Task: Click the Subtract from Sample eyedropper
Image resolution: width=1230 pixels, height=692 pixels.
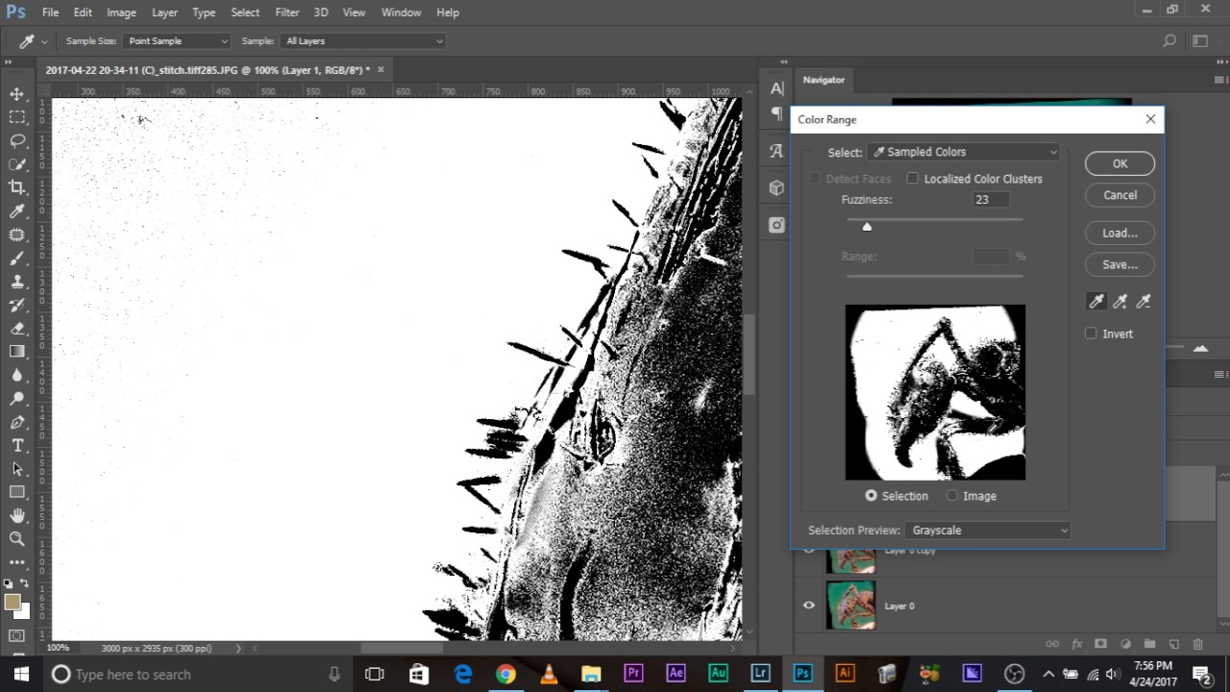Action: tap(1144, 302)
